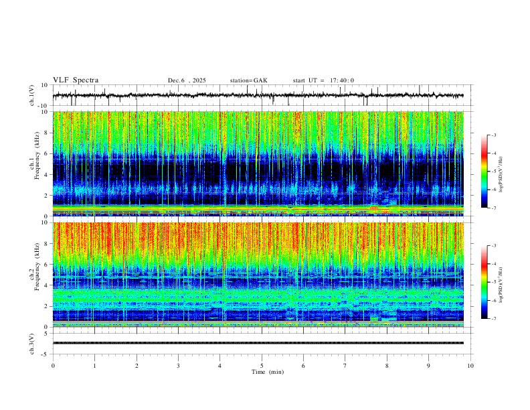Click the ch.2 spectrogram panel
This screenshot has height=410, width=530.
(x=258, y=275)
